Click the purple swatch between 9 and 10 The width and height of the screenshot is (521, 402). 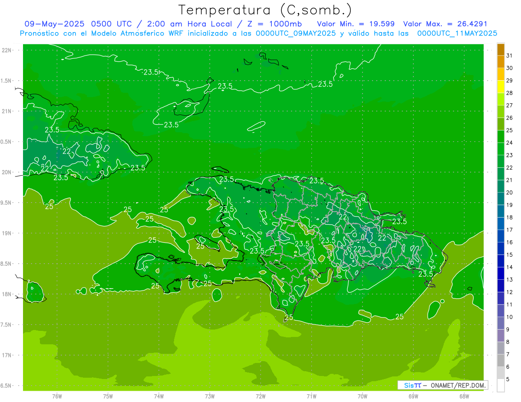point(501,323)
